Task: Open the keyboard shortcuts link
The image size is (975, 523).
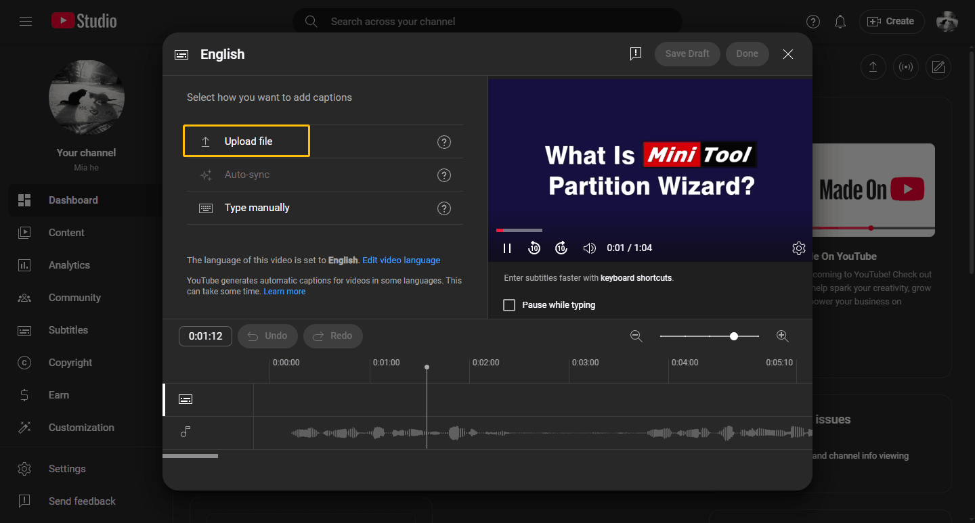Action: 636,278
